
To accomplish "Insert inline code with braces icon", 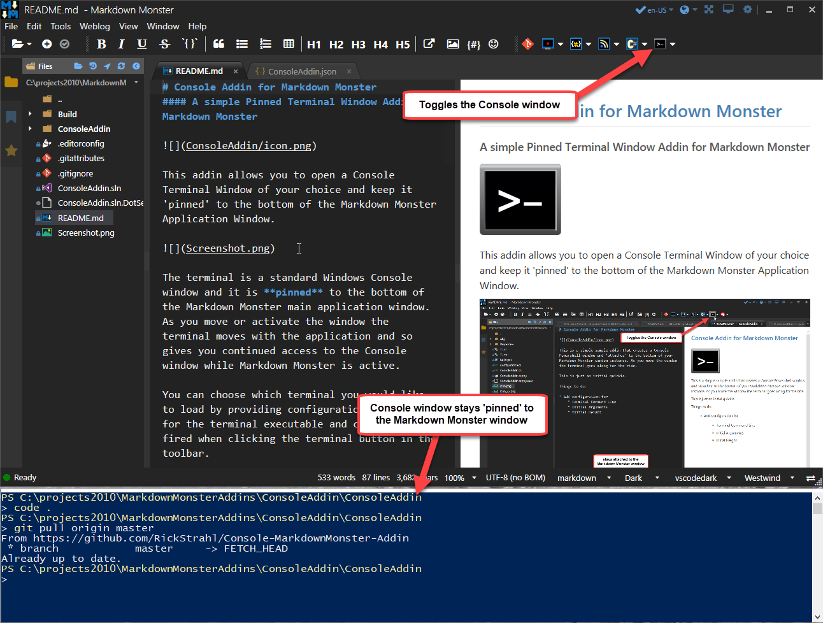I will 189,44.
